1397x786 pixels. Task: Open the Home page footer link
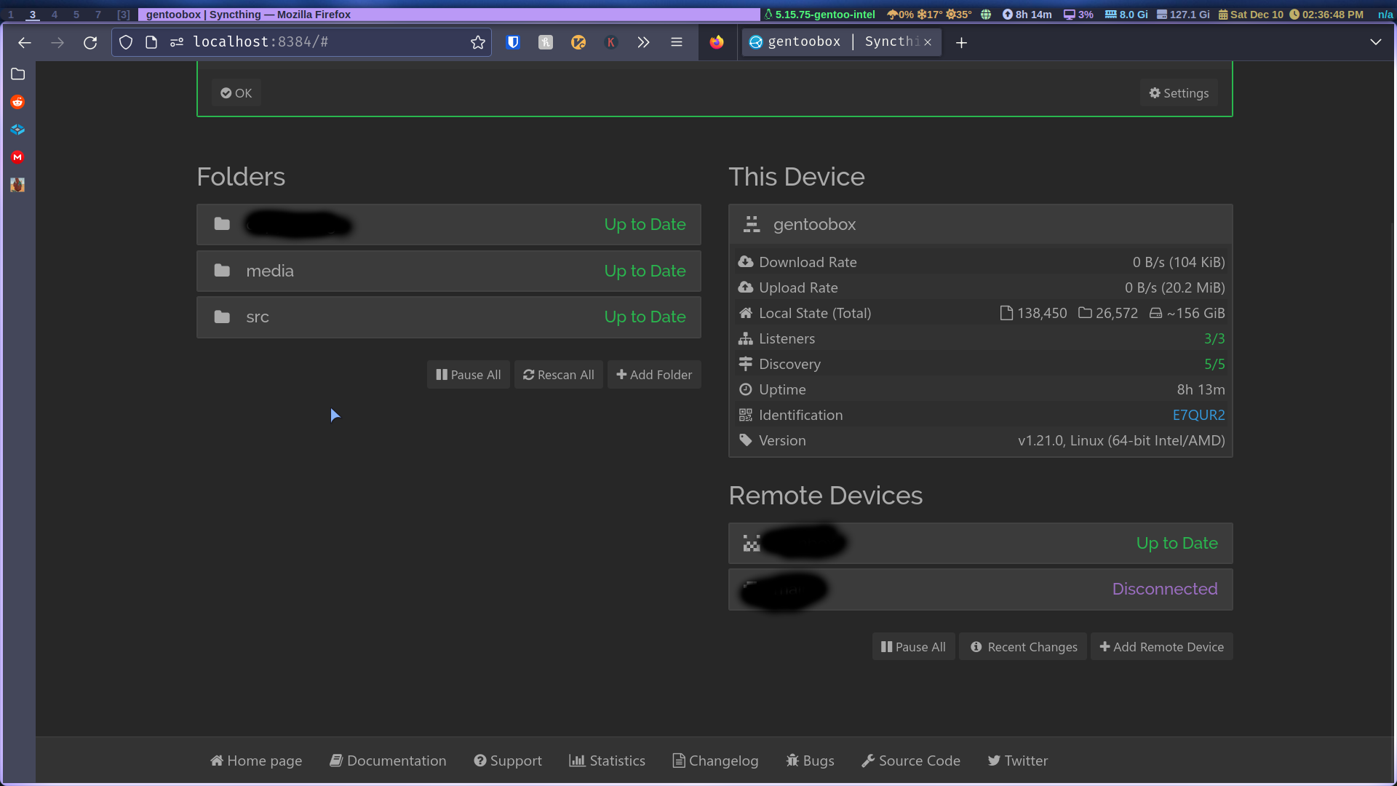pyautogui.click(x=256, y=761)
